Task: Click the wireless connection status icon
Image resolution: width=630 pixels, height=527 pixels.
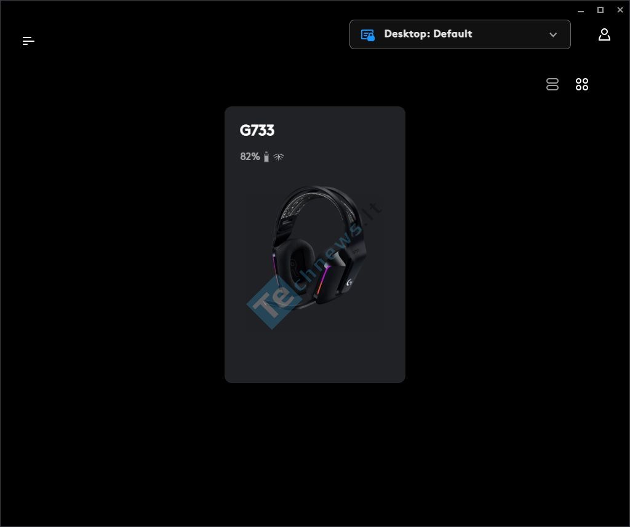Action: tap(279, 157)
